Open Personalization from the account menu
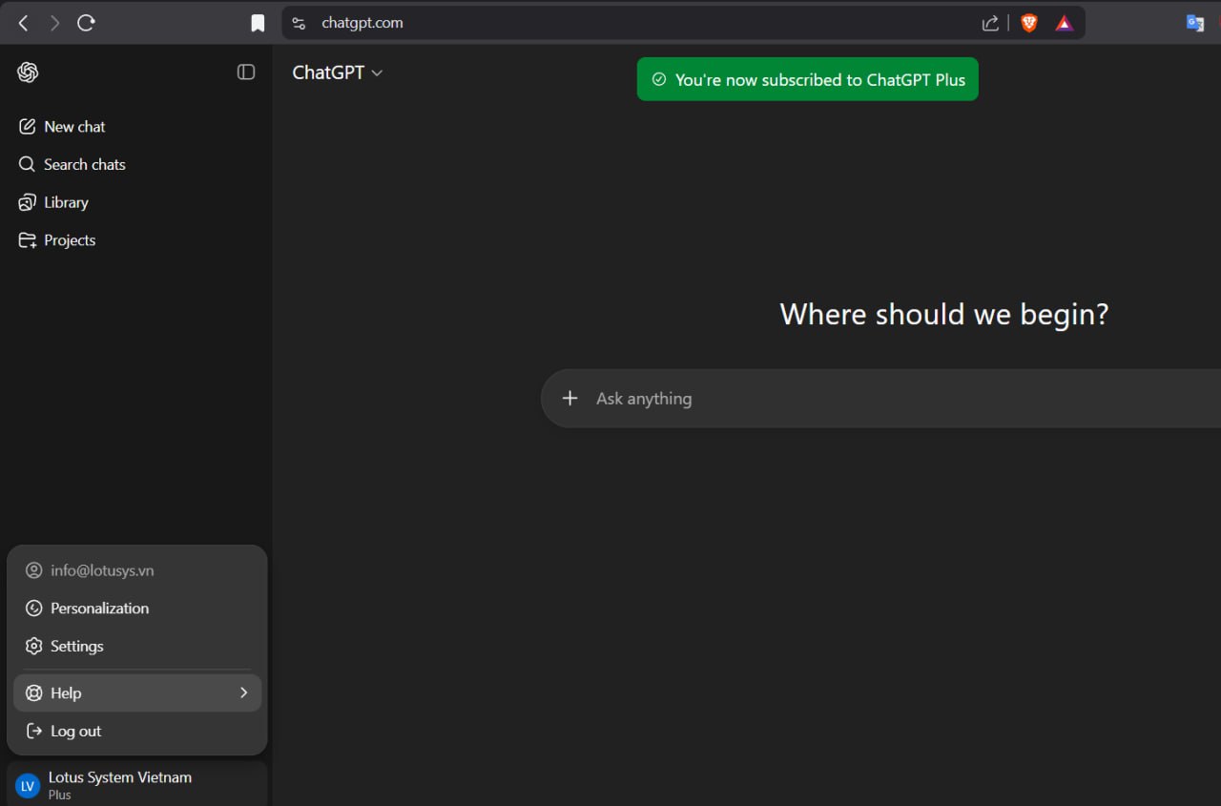 tap(99, 609)
